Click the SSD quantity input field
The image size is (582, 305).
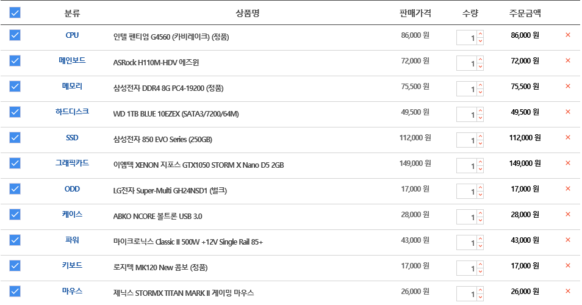tap(467, 140)
